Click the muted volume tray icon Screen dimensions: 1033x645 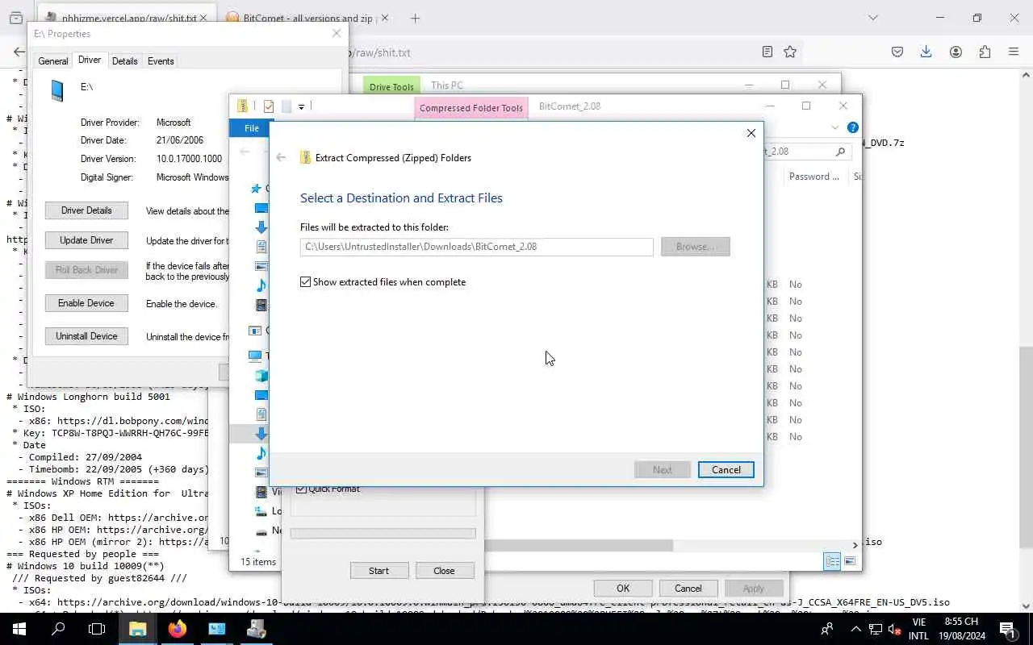894,630
